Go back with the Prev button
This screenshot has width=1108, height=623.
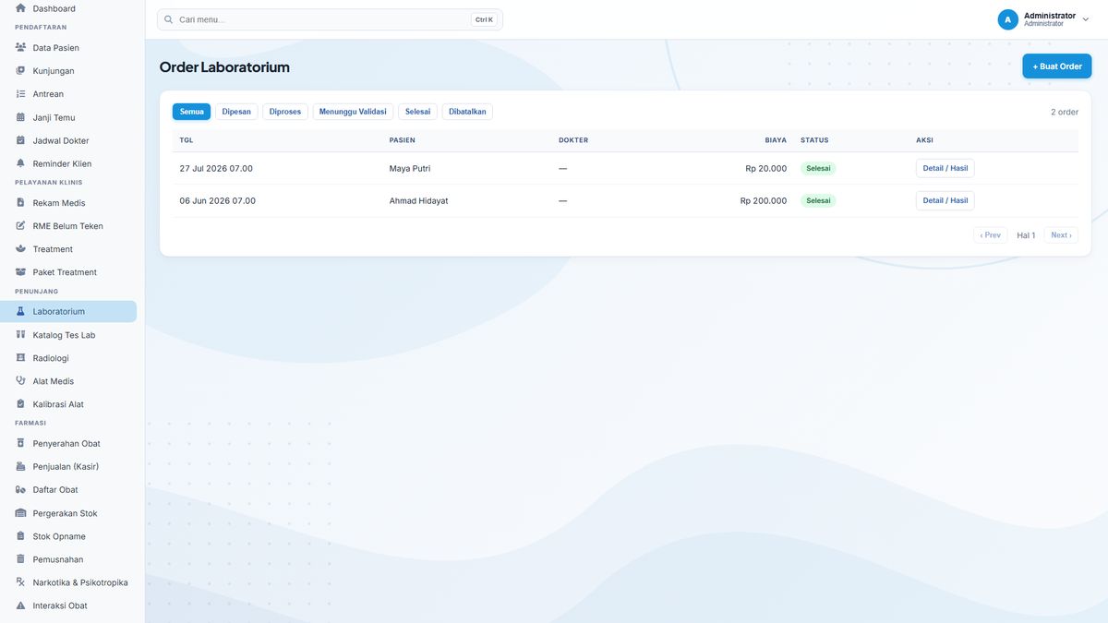[x=991, y=235]
